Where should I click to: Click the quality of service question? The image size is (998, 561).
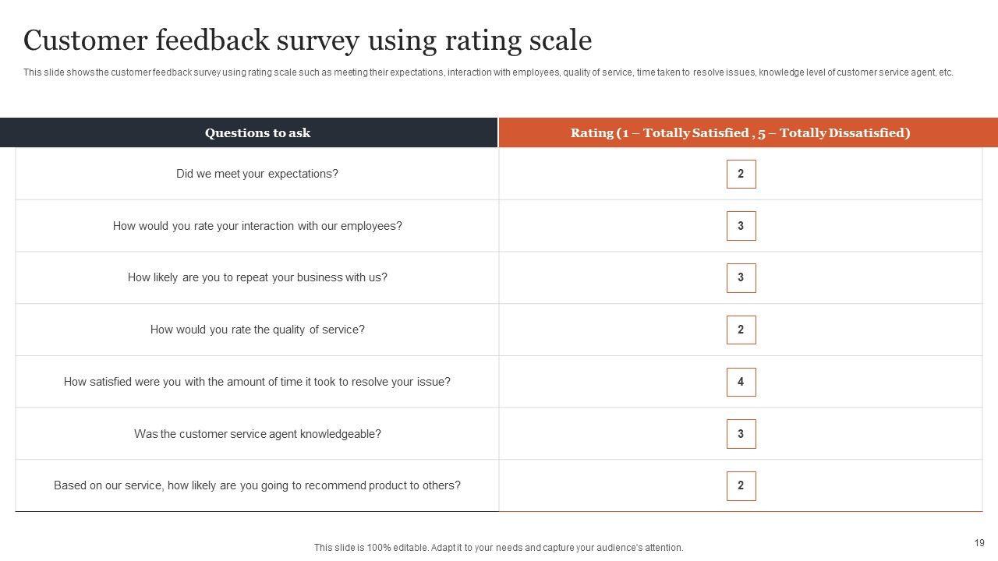coord(257,330)
